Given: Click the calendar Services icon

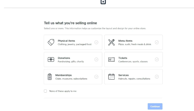Looking at the screenshot, I should (111, 77).
